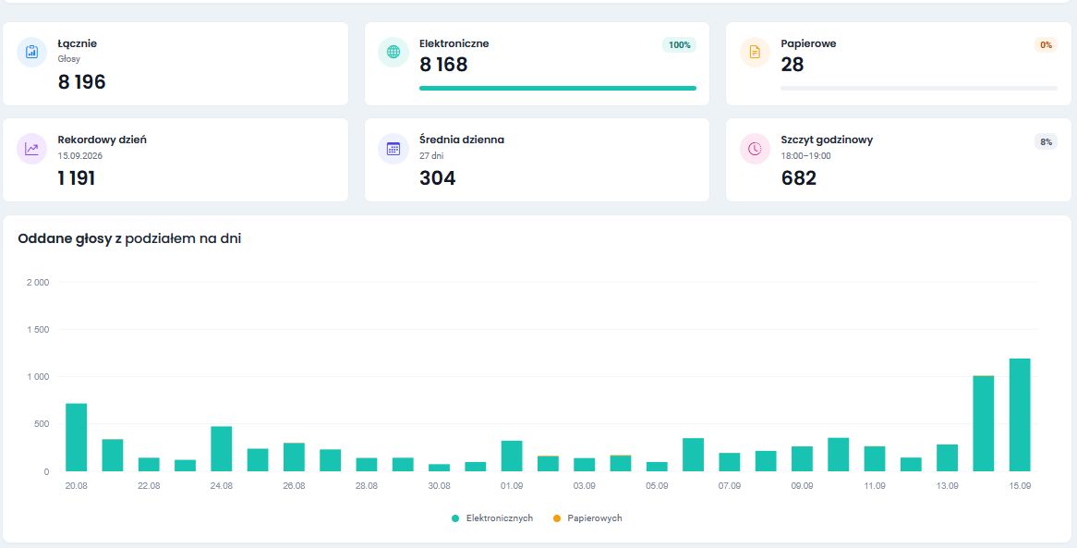Click the Szczyt godzinowy card title

[x=827, y=140]
